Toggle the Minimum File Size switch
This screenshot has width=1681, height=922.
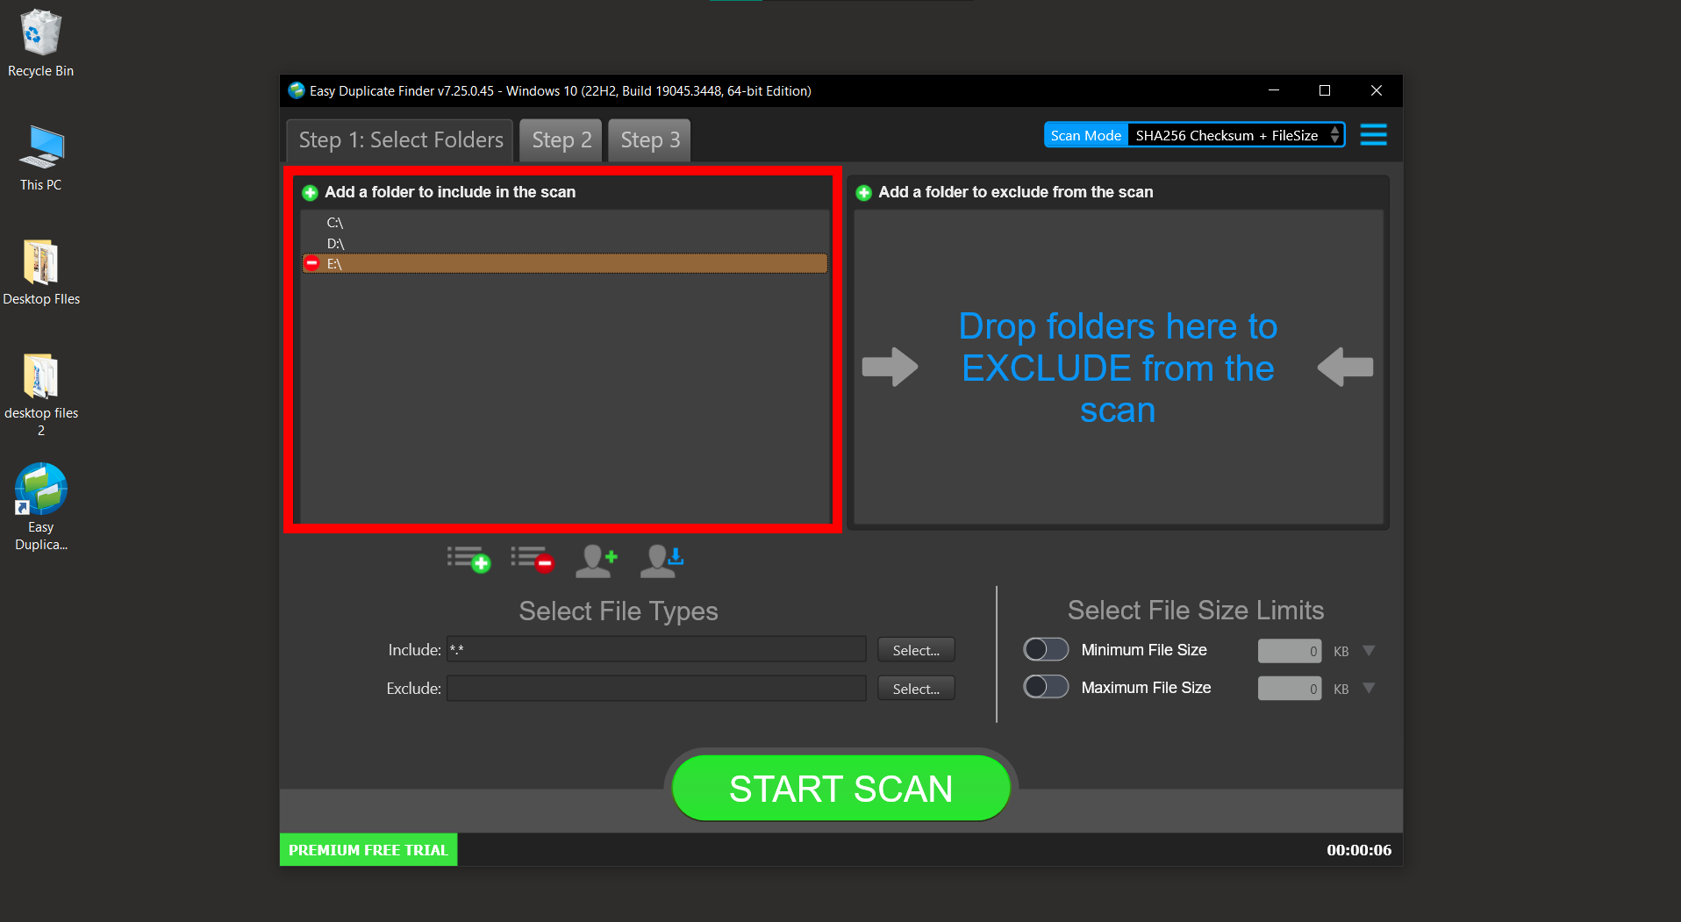pos(1046,649)
